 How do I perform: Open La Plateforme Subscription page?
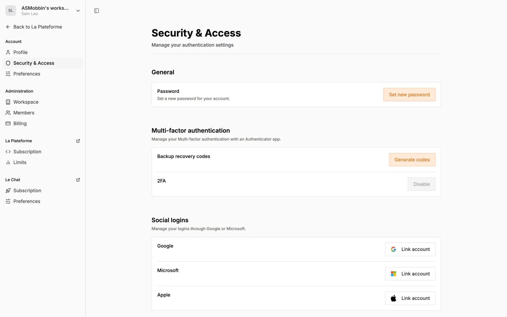(27, 152)
